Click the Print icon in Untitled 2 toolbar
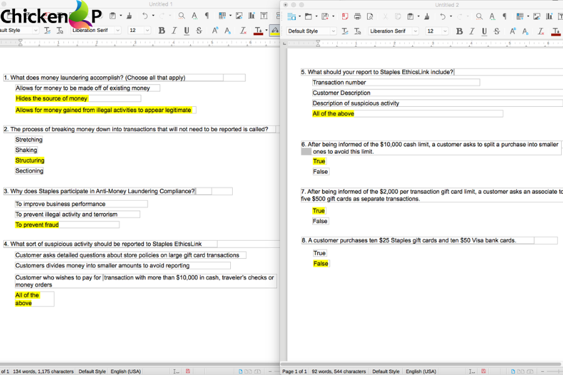The image size is (563, 375). point(357,16)
